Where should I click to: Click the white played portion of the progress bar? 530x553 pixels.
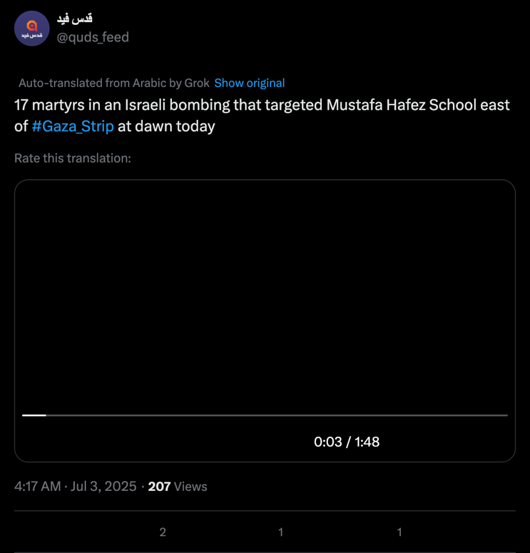34,415
